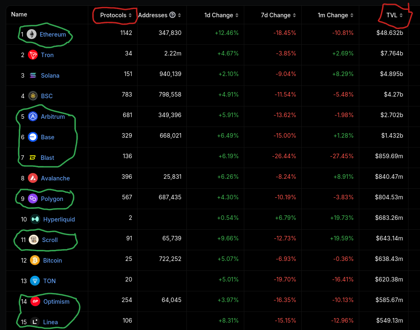Open the Avalanche chain link
This screenshot has width=420, height=330.
tap(55, 178)
